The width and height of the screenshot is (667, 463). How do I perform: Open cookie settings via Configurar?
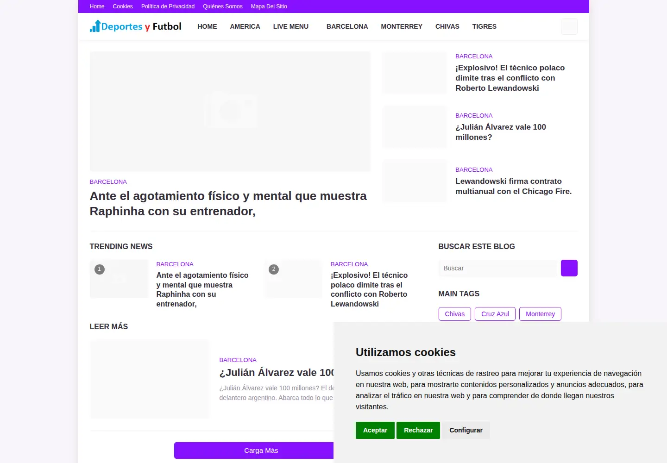pyautogui.click(x=466, y=430)
